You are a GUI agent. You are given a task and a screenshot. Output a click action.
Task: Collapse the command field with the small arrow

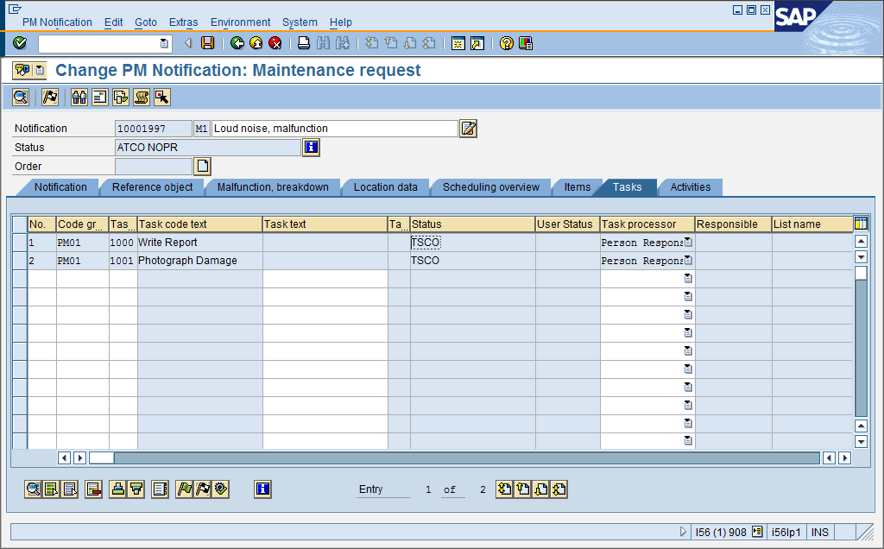point(188,43)
